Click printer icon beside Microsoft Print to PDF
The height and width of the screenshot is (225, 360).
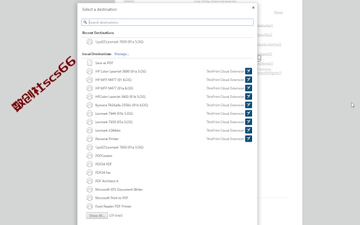(x=89, y=198)
